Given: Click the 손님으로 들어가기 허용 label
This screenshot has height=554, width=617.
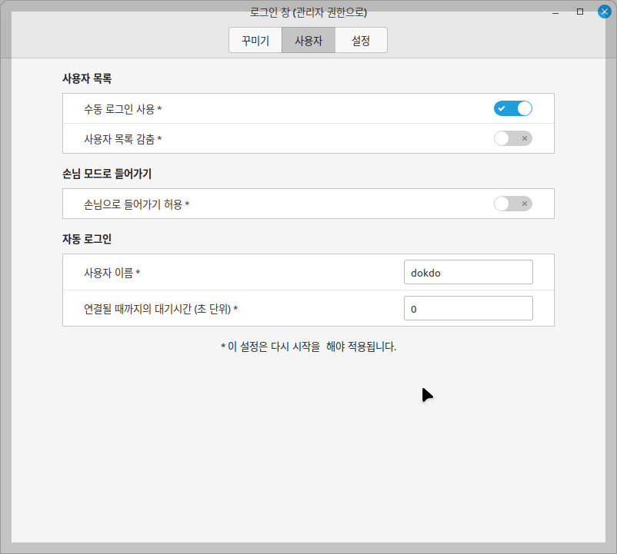Looking at the screenshot, I should pos(136,204).
